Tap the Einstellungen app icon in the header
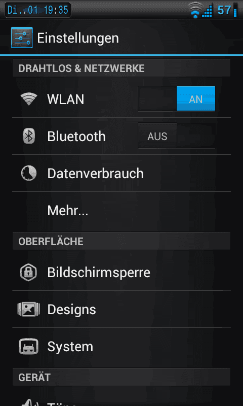Screen dimensions: 243x406 pos(22,38)
